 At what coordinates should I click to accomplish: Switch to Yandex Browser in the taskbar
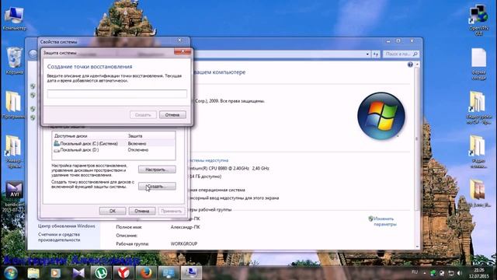point(123,273)
